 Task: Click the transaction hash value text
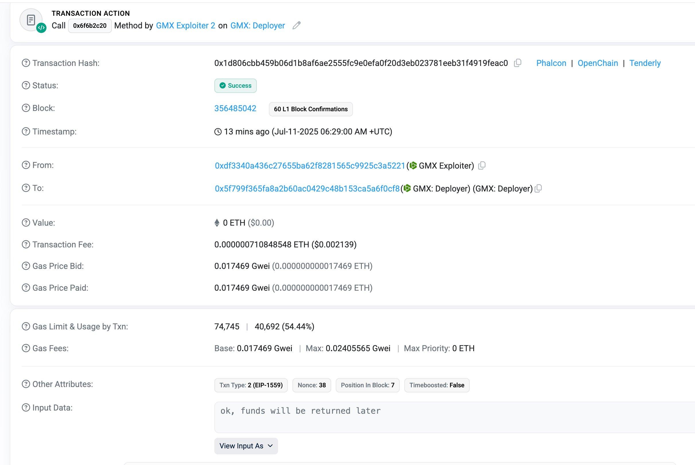coord(361,63)
